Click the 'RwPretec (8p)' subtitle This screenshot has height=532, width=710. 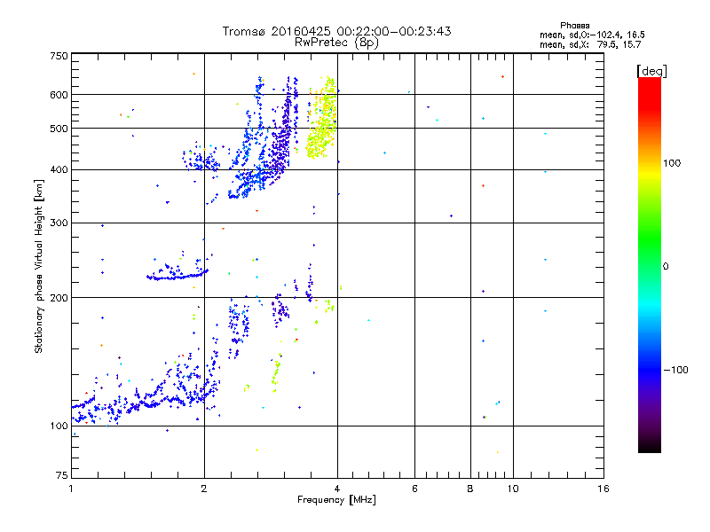pos(336,43)
